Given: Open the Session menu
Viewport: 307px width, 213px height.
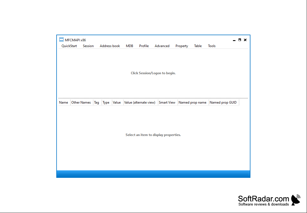Looking at the screenshot, I should tap(88, 46).
